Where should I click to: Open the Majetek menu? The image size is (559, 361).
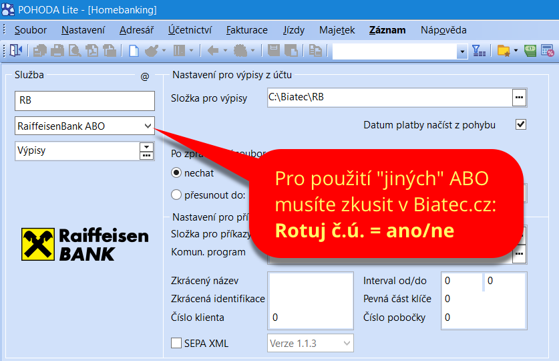pos(337,30)
